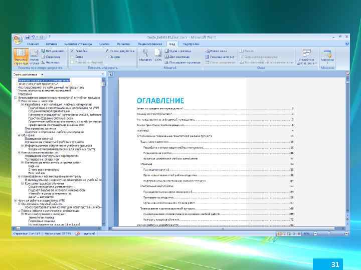Image resolution: width=361 pixels, height=270 pixels.
Task: Click the zoom in plus button in the status bar
Action: (x=346, y=233)
